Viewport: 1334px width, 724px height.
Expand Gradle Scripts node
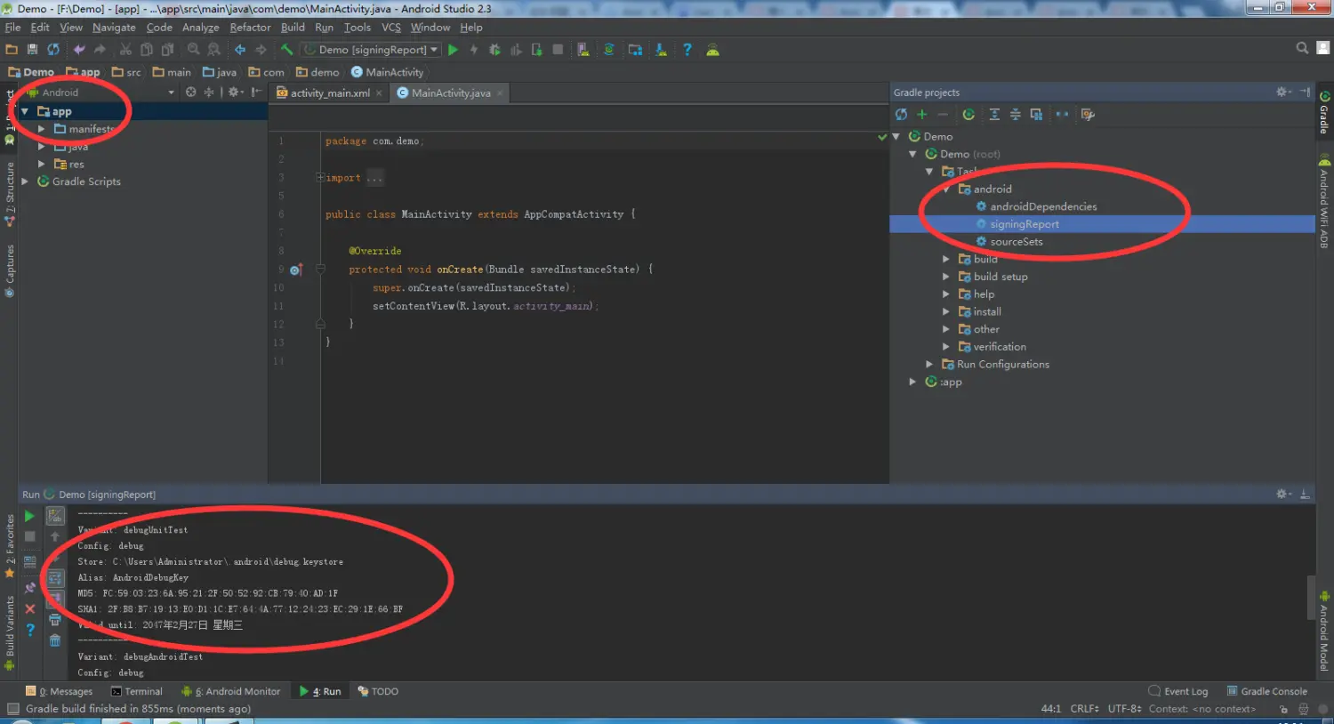coord(25,181)
